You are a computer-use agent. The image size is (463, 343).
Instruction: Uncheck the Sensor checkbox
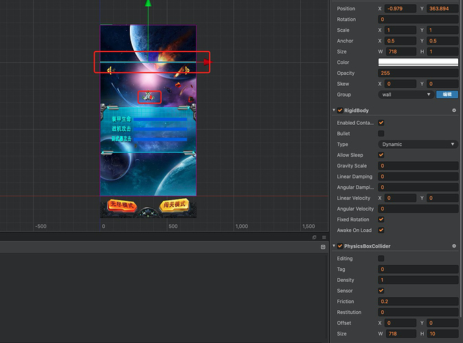pyautogui.click(x=381, y=291)
